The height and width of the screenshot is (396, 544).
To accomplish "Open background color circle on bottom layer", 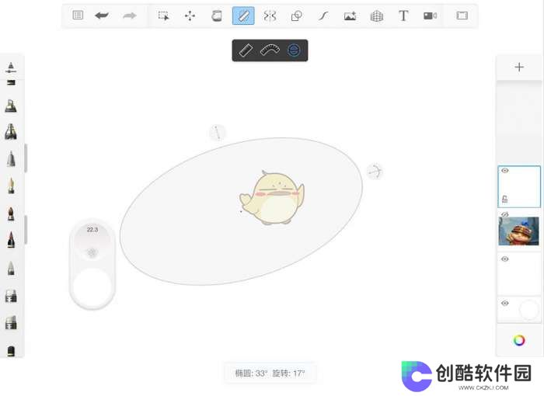I will point(528,310).
